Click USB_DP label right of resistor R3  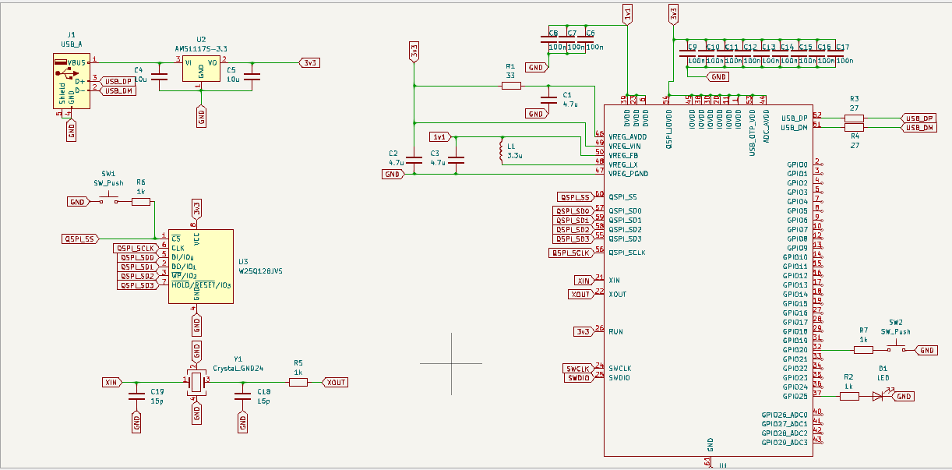pyautogui.click(x=918, y=118)
